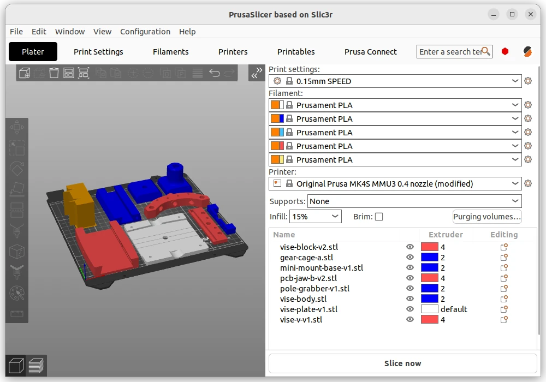Change default extruder for vise-plate-v1.stl
Viewport: 546px width, 382px height.
[444, 309]
